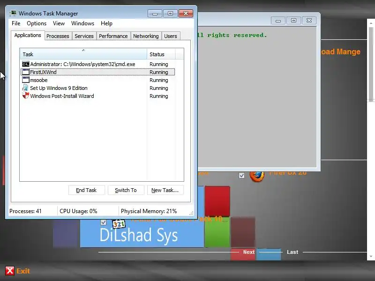Click the Task Manager title bar icon

(13, 13)
